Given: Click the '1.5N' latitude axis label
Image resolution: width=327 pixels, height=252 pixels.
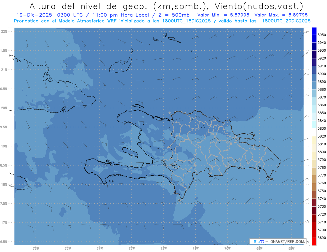Looking at the screenshot, I should click(4, 51).
